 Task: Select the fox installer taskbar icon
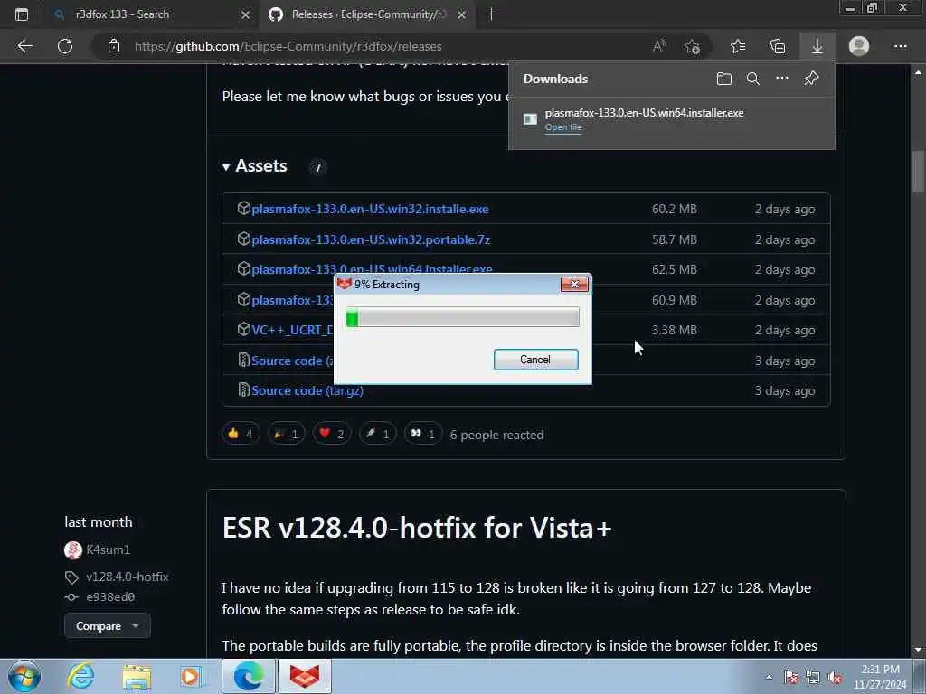tap(305, 676)
